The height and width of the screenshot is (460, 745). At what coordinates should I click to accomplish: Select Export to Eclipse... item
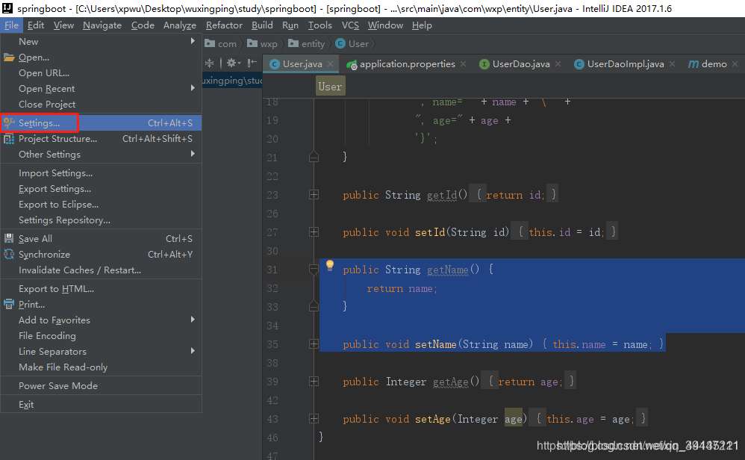(102, 205)
